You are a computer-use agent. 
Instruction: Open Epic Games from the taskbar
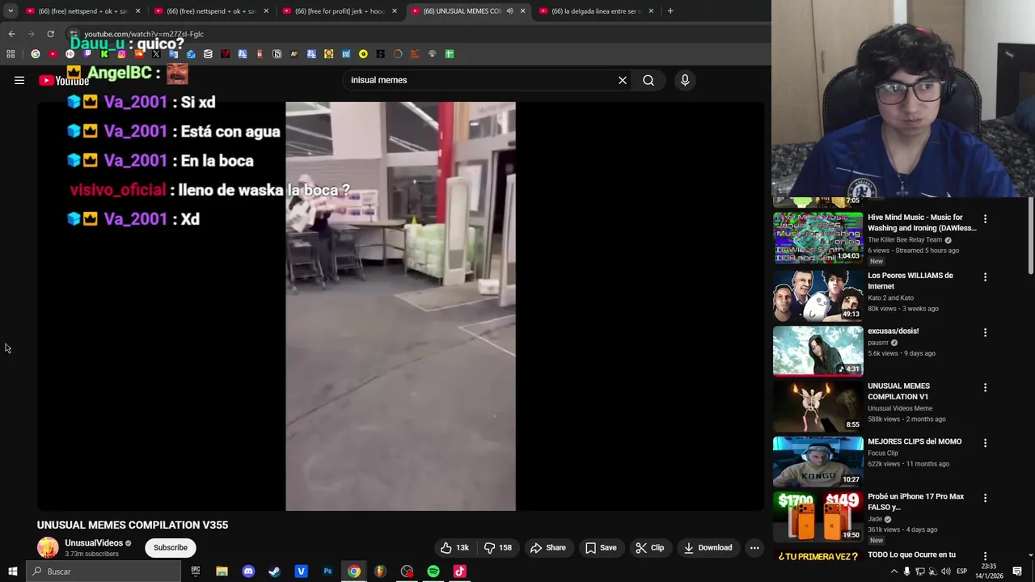195,571
